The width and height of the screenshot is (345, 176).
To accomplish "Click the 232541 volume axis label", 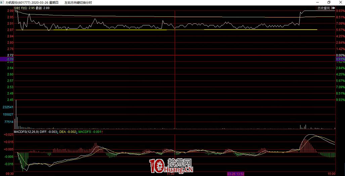I will (x=9, y=107).
